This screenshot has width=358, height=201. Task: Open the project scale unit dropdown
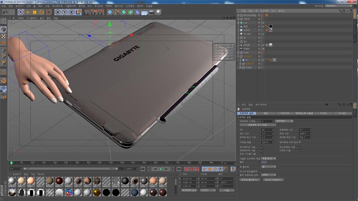pyautogui.click(x=284, y=121)
